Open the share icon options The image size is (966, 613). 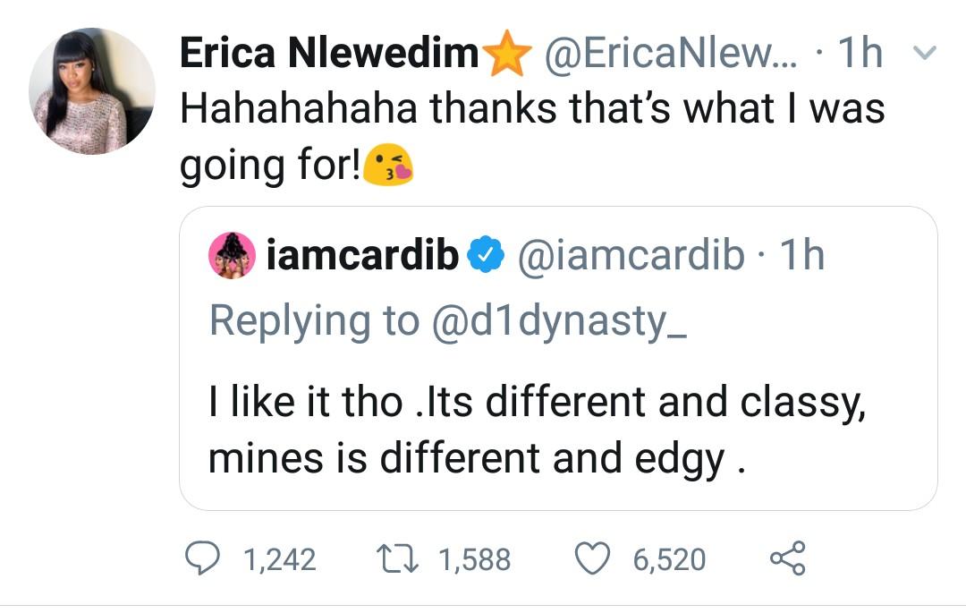787,559
